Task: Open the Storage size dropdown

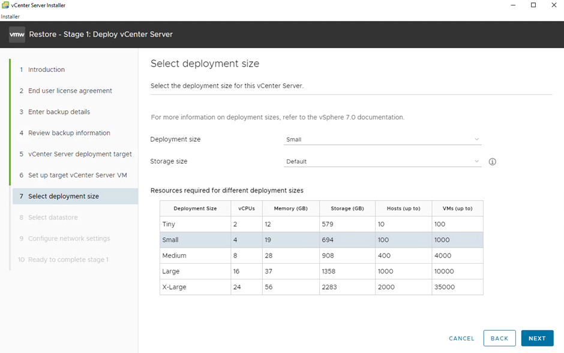Action: coord(382,162)
